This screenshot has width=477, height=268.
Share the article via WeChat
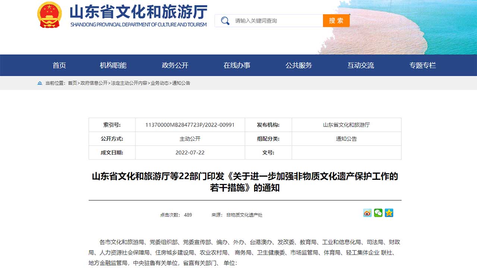pos(378,213)
